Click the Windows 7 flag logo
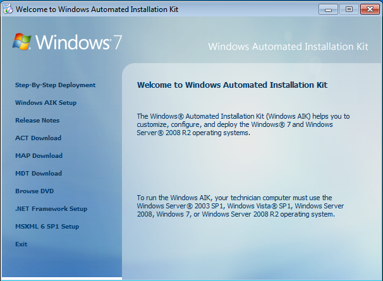The width and height of the screenshot is (383, 281). click(21, 42)
